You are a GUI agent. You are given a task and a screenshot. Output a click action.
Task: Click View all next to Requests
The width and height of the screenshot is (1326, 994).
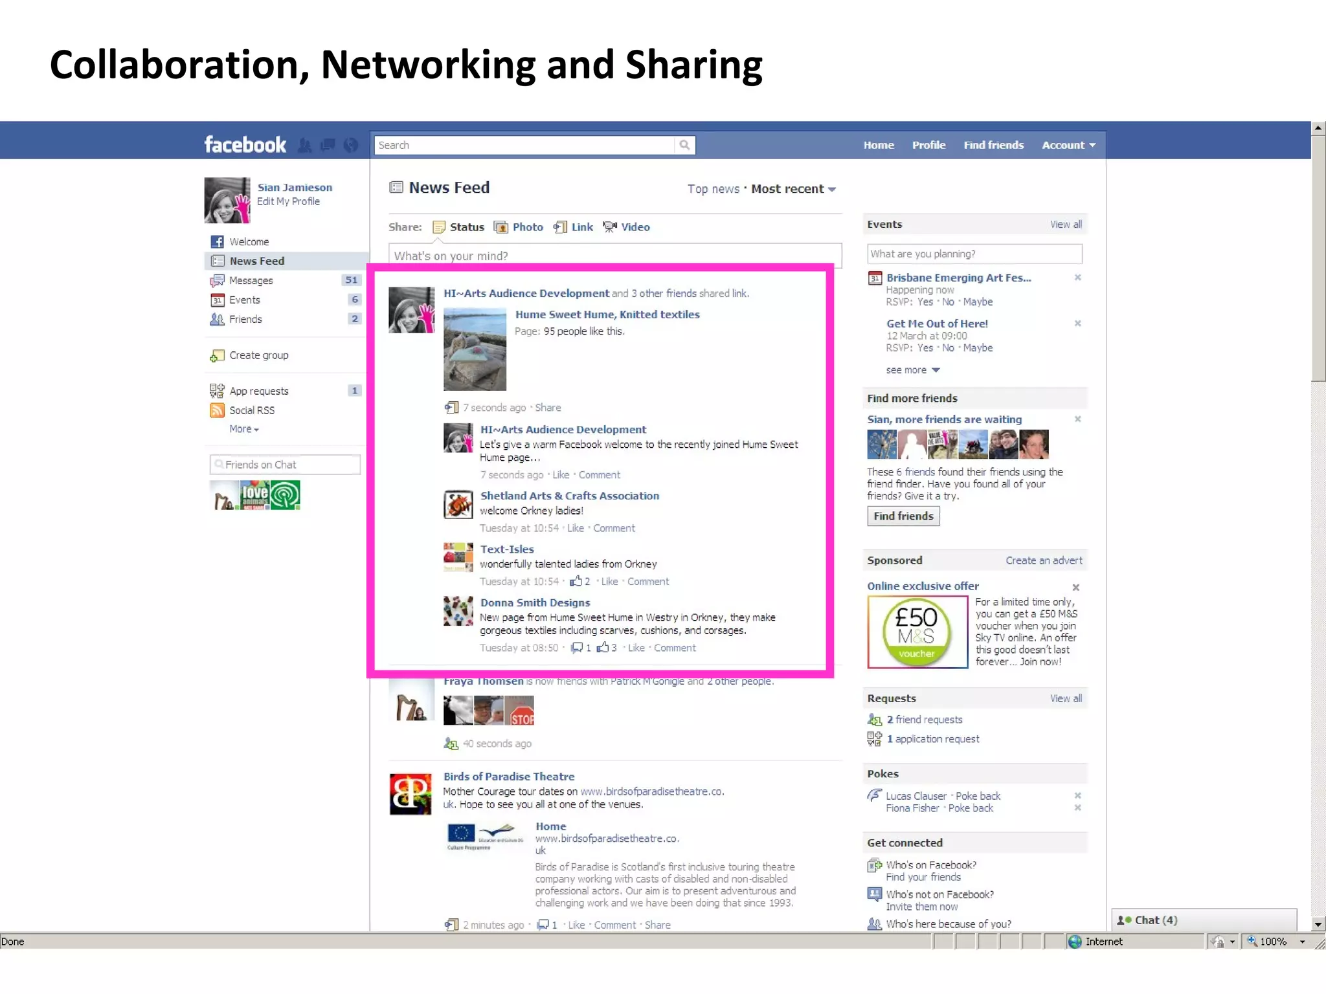(x=1066, y=699)
